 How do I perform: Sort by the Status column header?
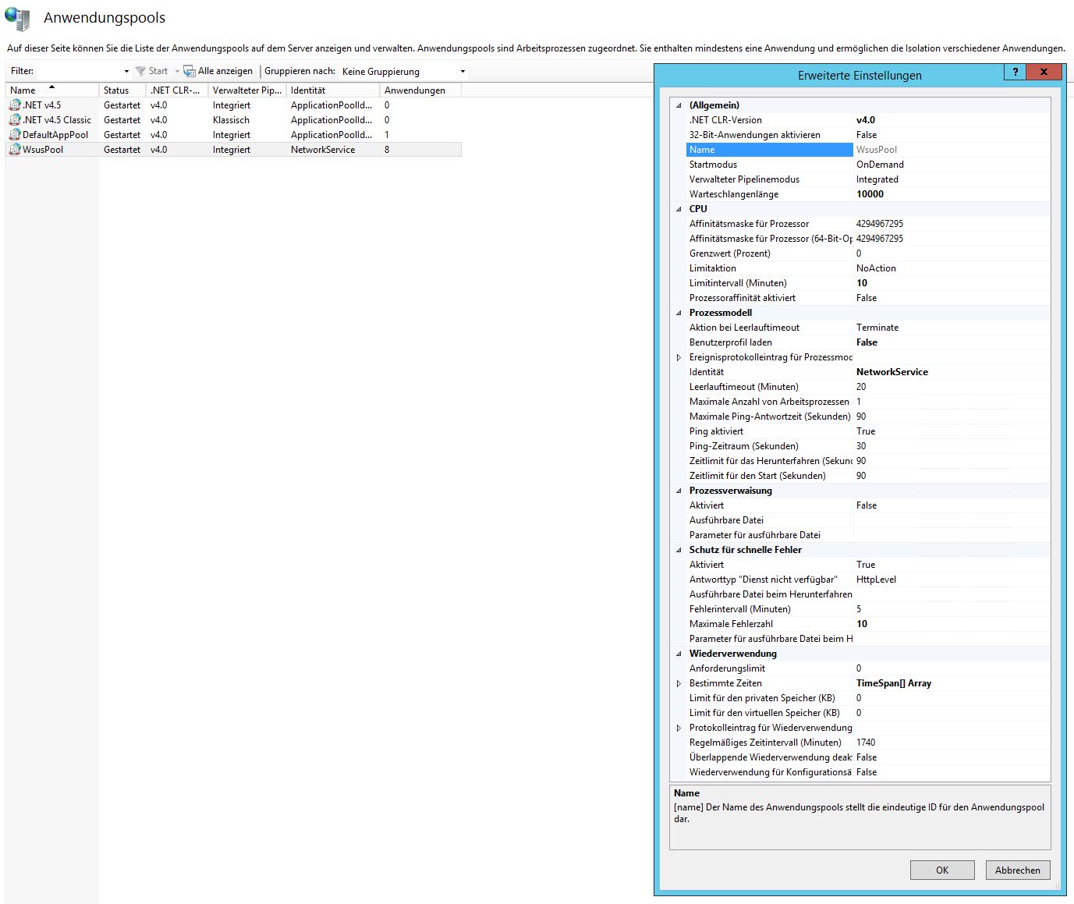pyautogui.click(x=122, y=90)
